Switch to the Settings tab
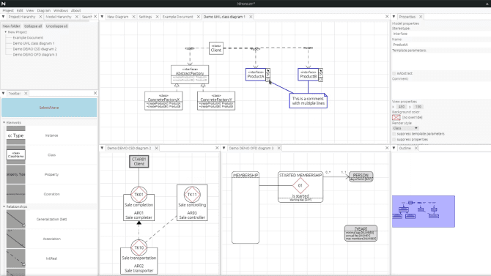This screenshot has height=276, width=491. [145, 17]
